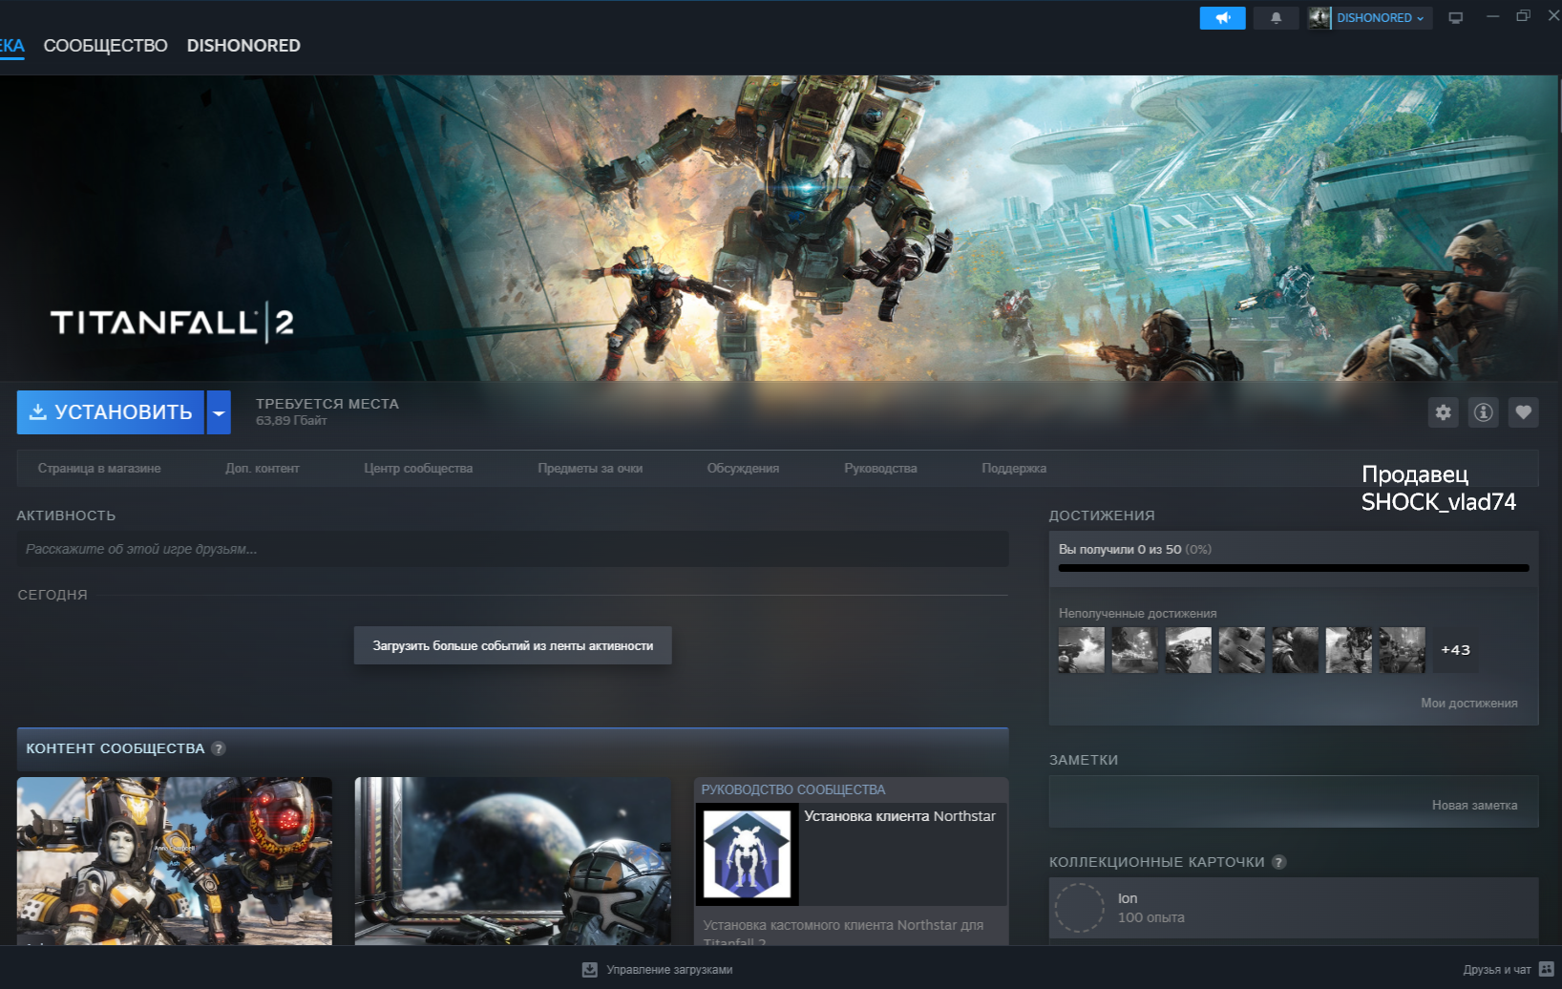
Task: Open download manager icon in bottom bar
Action: point(590,970)
